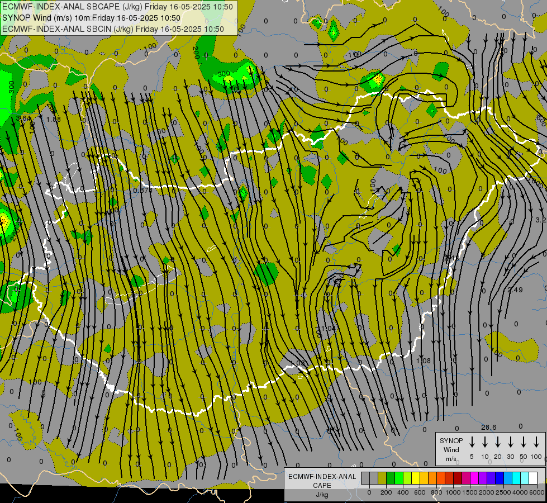This screenshot has width=547, height=503.
Task: Click the 2.49 wind value on map
Action: pos(515,290)
